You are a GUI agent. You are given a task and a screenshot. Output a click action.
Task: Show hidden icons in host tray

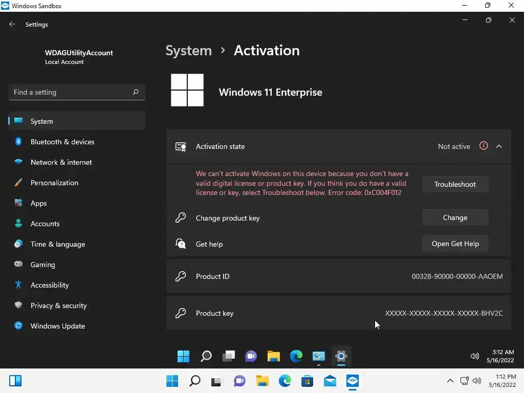click(450, 381)
